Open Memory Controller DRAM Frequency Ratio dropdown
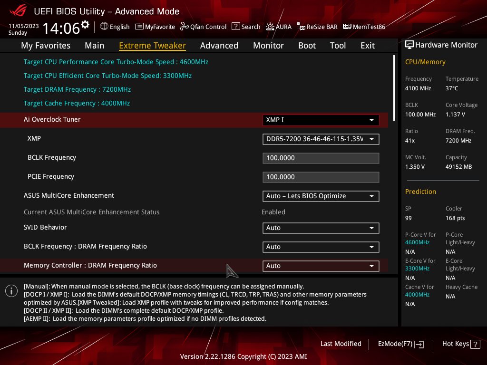 (321, 266)
